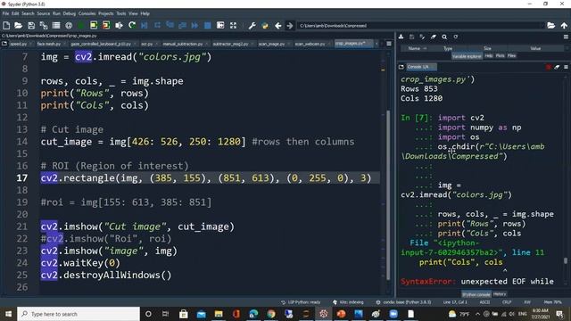
Task: Run the file with the green button
Action: (x=81, y=26)
